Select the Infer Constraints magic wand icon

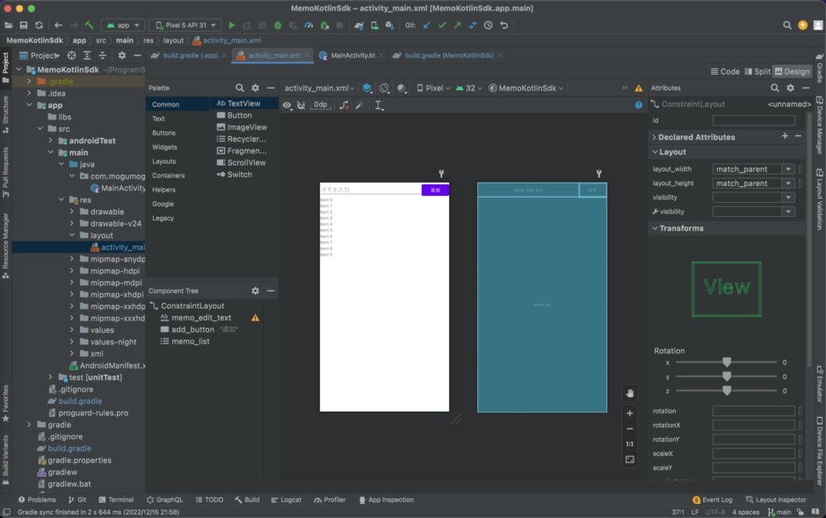pyautogui.click(x=359, y=104)
